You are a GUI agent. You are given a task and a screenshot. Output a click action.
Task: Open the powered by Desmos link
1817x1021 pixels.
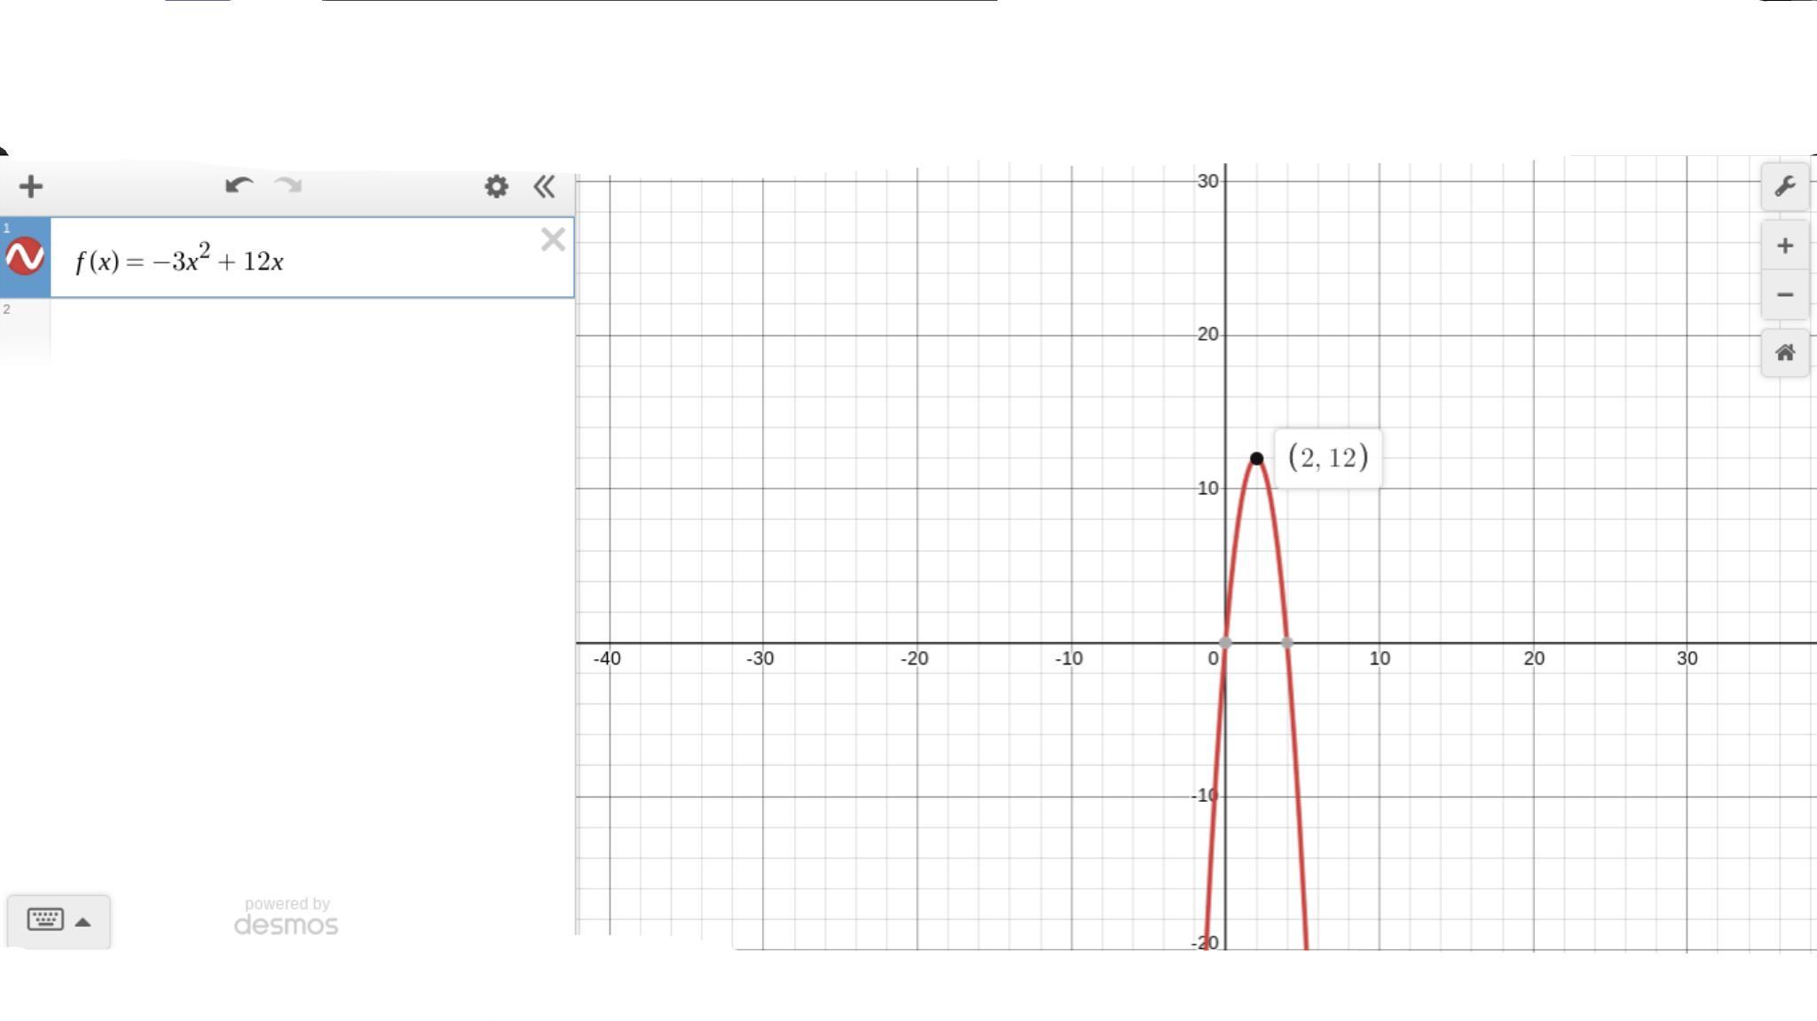[x=286, y=917]
